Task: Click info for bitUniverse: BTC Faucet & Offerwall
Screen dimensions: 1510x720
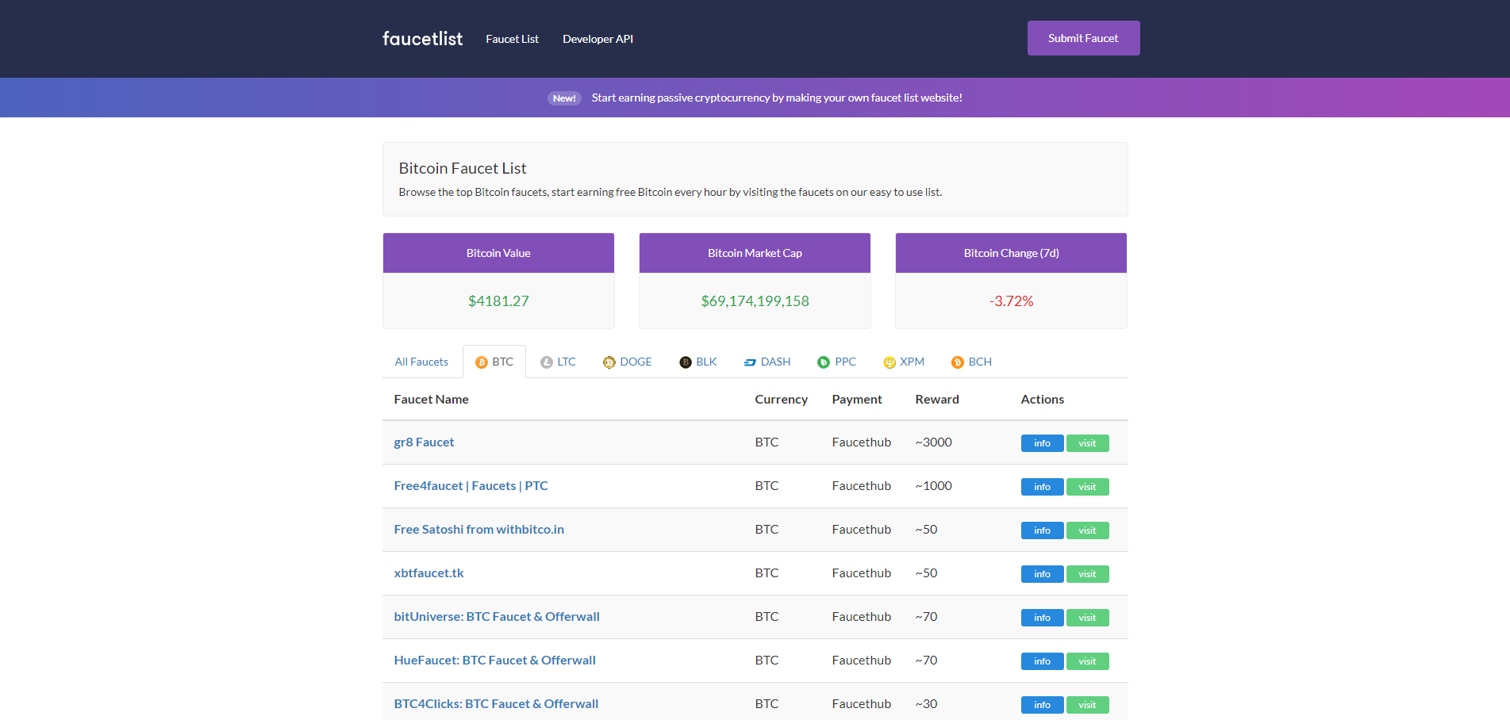Action: (x=1042, y=617)
